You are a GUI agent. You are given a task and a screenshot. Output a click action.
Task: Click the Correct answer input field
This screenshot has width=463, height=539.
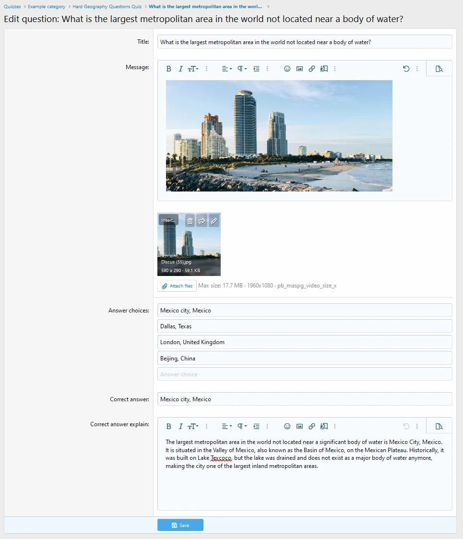tap(305, 399)
